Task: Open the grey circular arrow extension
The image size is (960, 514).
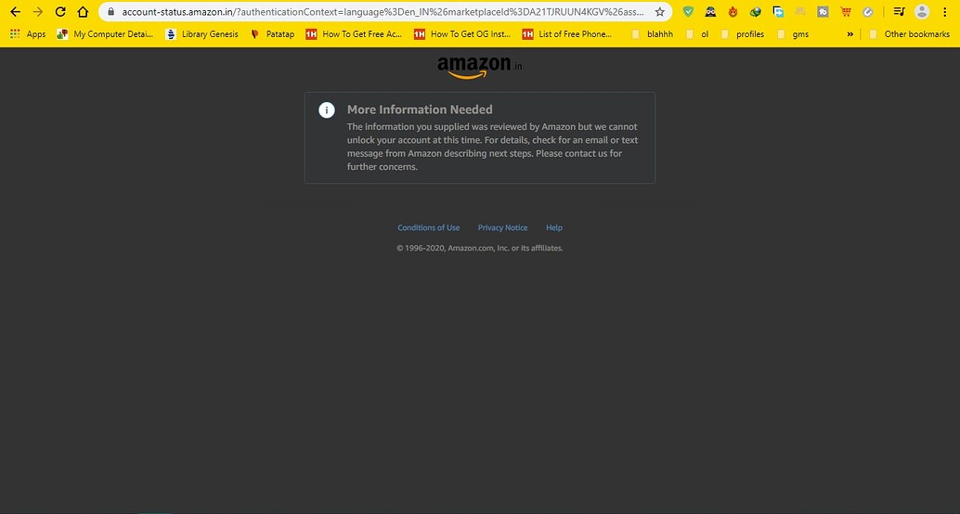Action: coord(867,12)
